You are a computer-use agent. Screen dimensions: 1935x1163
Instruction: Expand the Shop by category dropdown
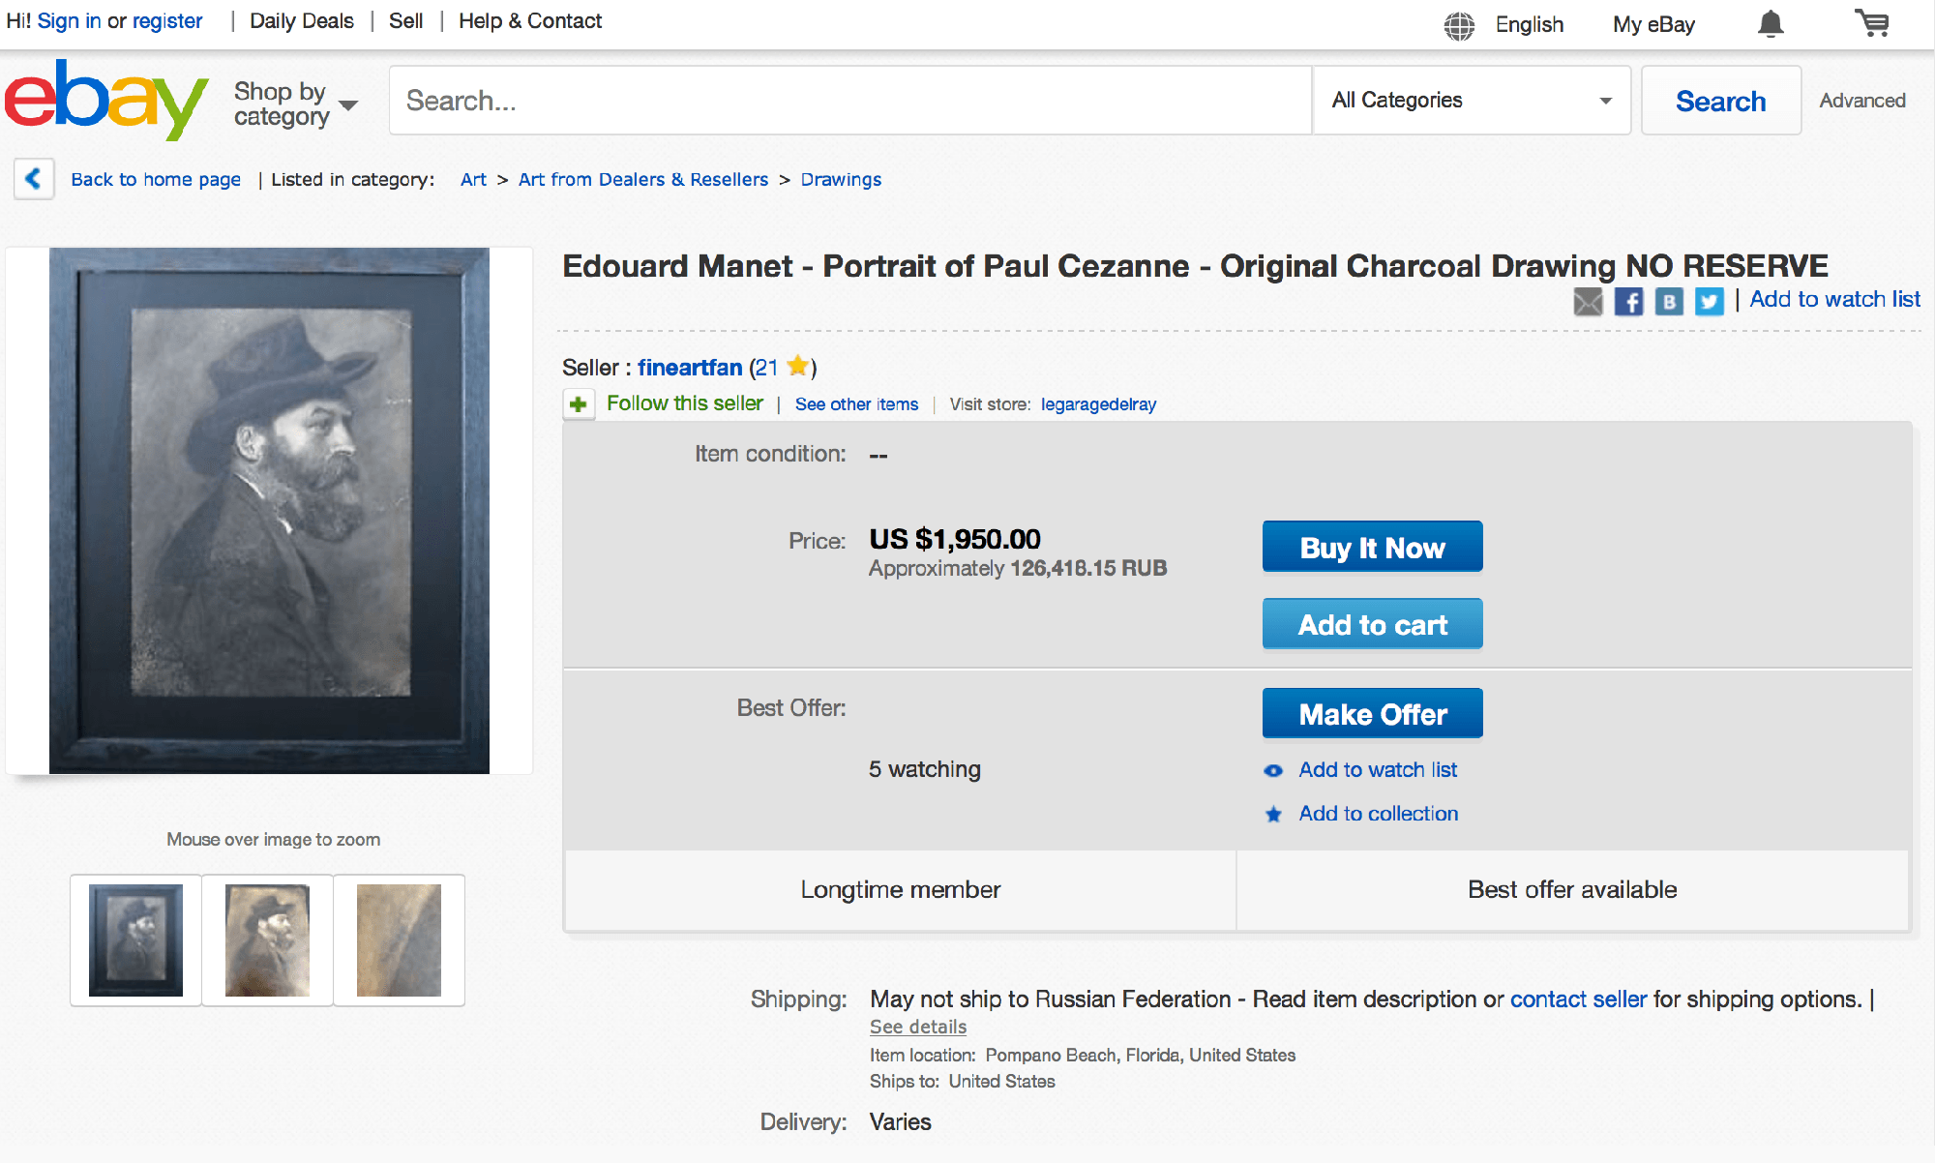tap(296, 104)
